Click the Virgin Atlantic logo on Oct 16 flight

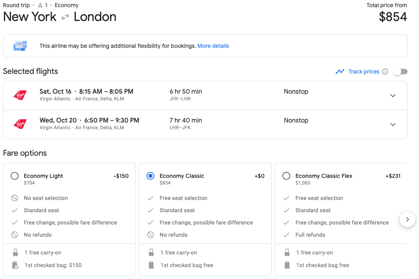[20, 95]
